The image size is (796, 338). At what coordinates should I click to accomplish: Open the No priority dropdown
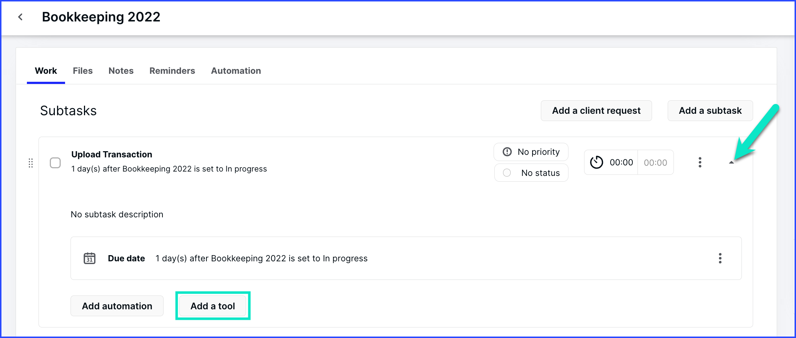(531, 152)
